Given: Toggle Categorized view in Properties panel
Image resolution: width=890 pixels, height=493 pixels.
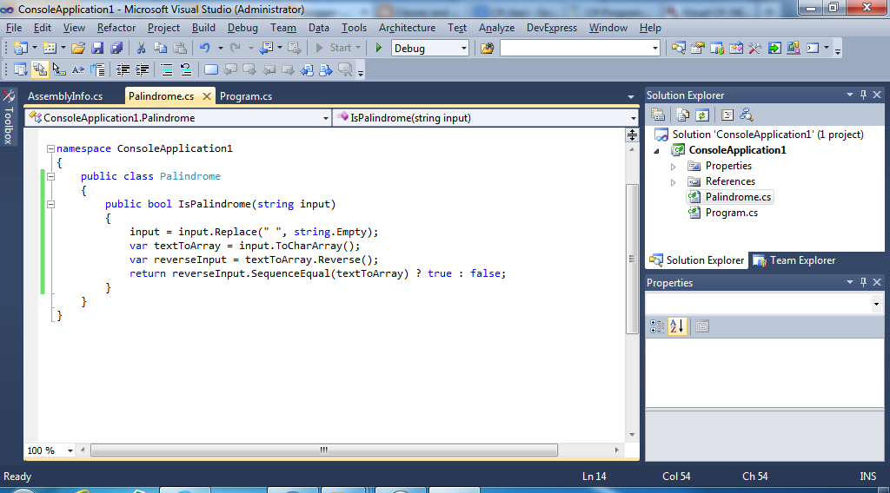Looking at the screenshot, I should tap(657, 326).
